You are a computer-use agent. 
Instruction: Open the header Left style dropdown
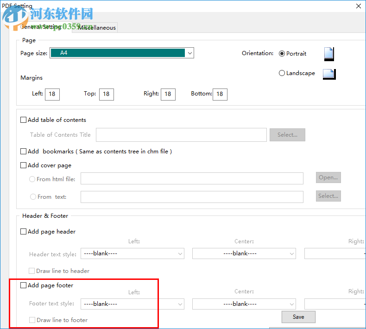(133, 253)
